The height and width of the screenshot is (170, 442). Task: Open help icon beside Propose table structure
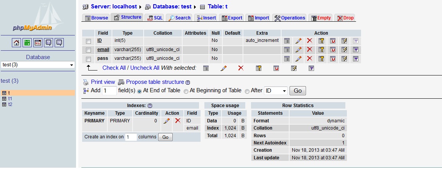coord(188,82)
